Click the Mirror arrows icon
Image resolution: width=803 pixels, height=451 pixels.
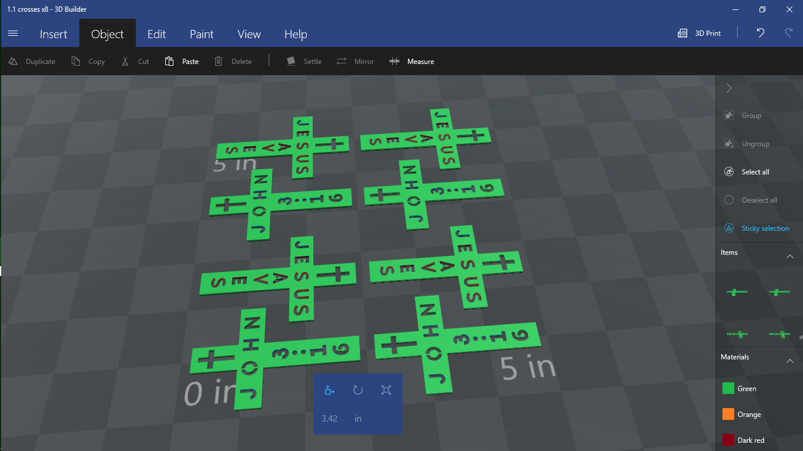point(342,61)
